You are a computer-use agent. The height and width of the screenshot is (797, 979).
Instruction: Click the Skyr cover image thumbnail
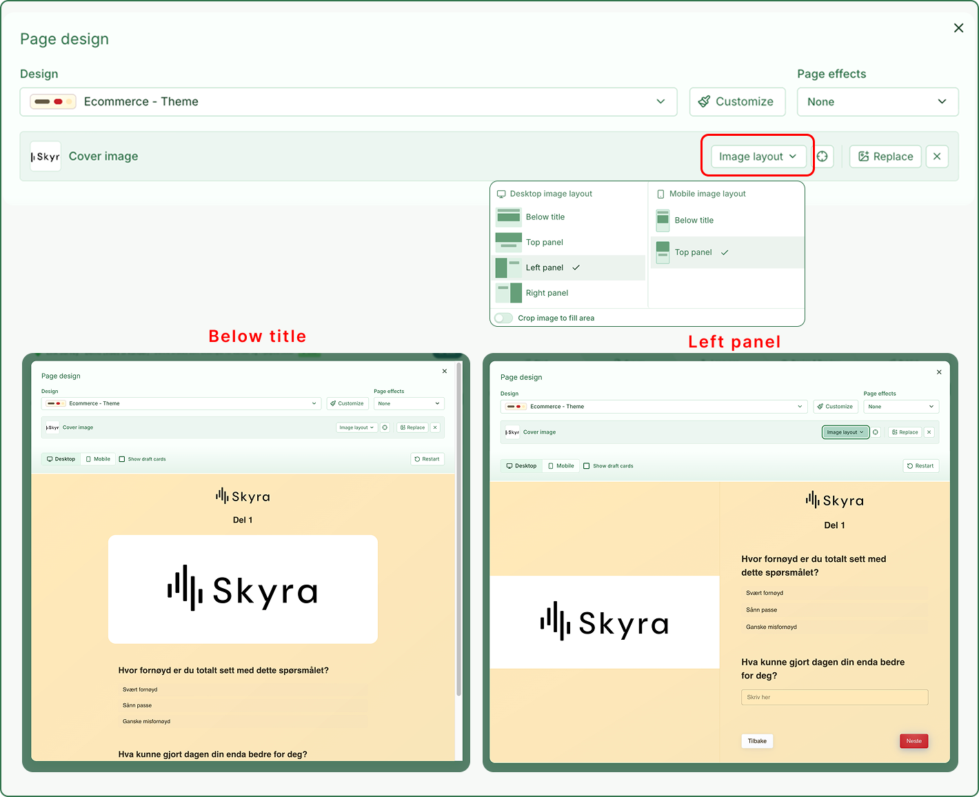pos(46,157)
